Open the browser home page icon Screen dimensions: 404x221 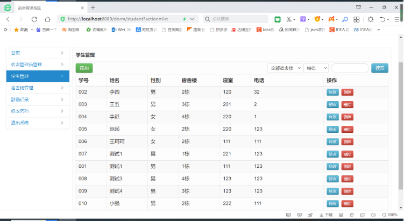(x=48, y=19)
